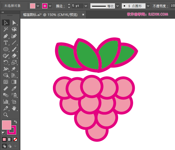Expand the stroke weight 5 pt dropdown
175x150 pixels.
click(x=86, y=6)
